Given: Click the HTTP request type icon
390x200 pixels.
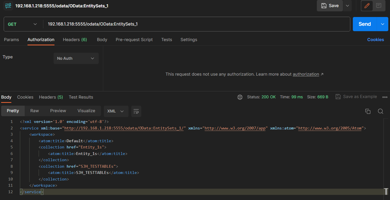Looking at the screenshot, I should tap(9, 6).
